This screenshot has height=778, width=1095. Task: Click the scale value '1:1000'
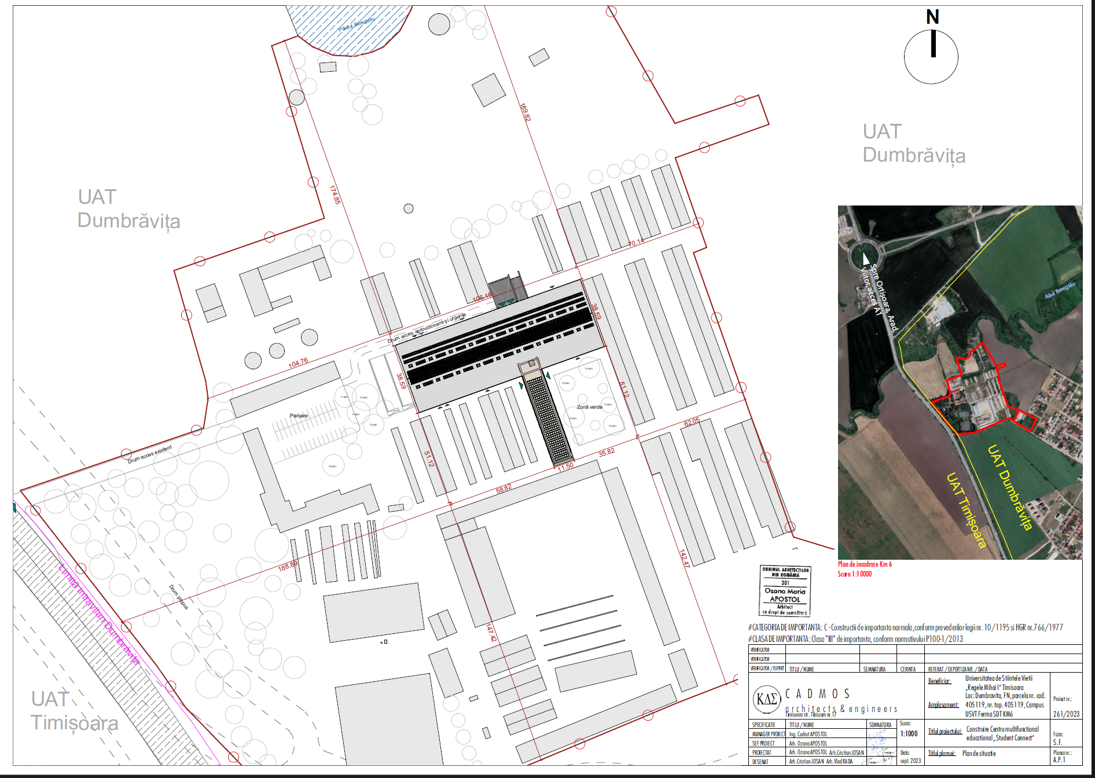909,733
